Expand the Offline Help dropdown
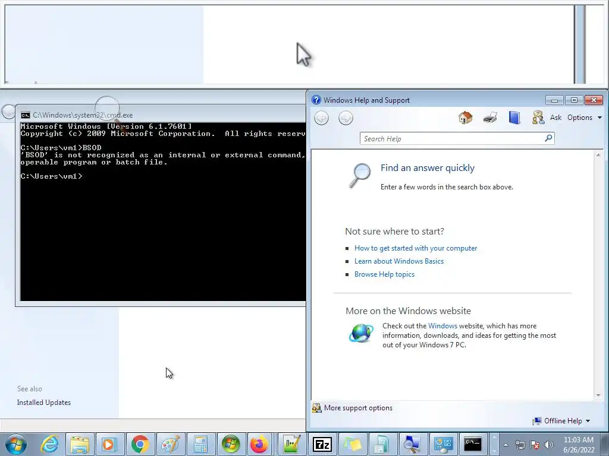This screenshot has width=609, height=456. pos(562,421)
